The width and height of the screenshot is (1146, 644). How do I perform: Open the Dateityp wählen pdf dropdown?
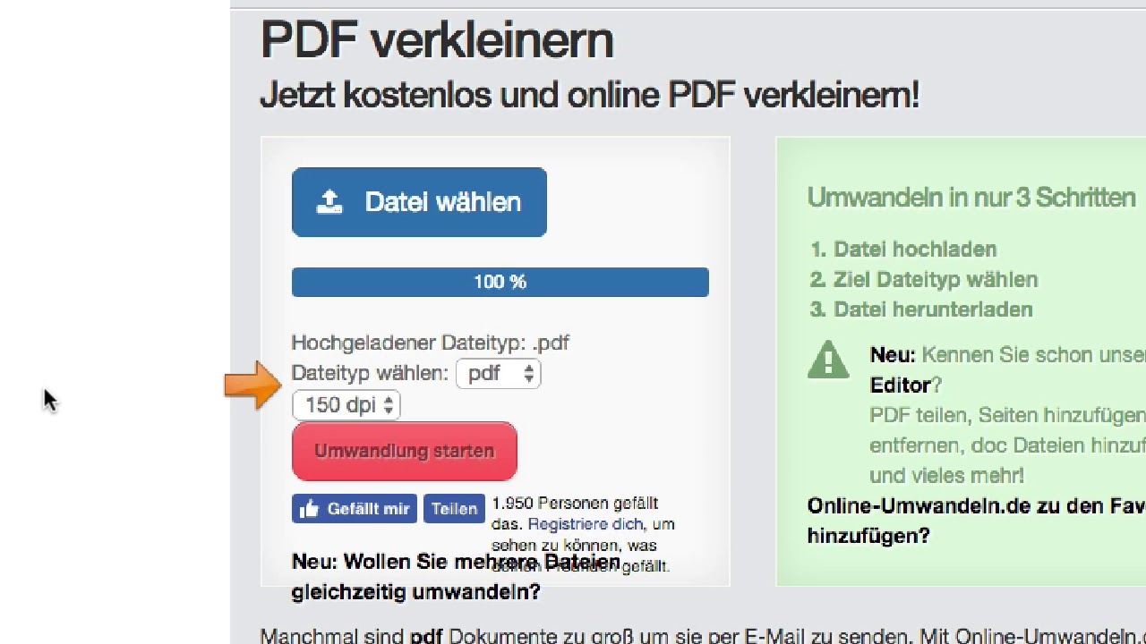[x=499, y=373]
